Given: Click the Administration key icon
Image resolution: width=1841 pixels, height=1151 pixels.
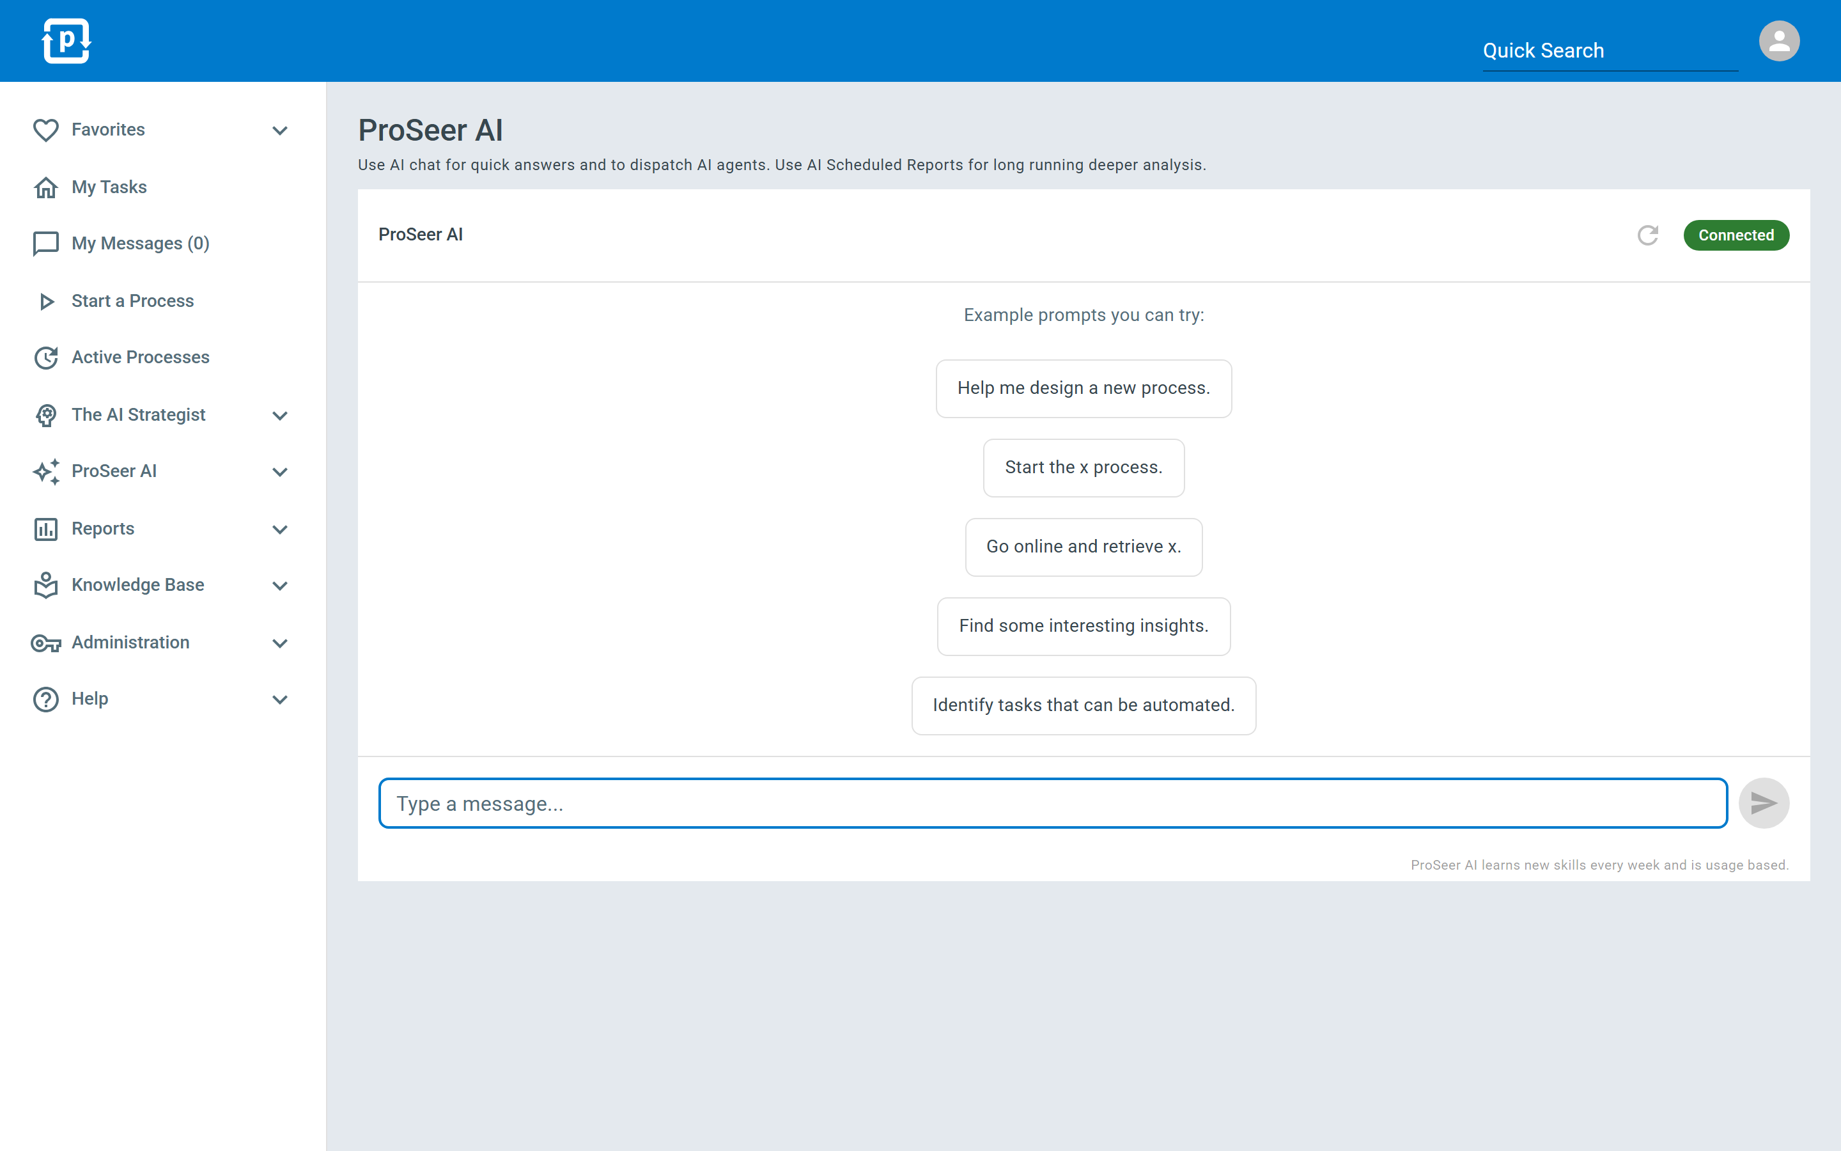Looking at the screenshot, I should pyautogui.click(x=45, y=643).
